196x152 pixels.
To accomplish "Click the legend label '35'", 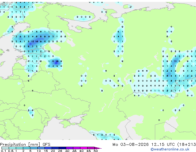I will point(75,151).
